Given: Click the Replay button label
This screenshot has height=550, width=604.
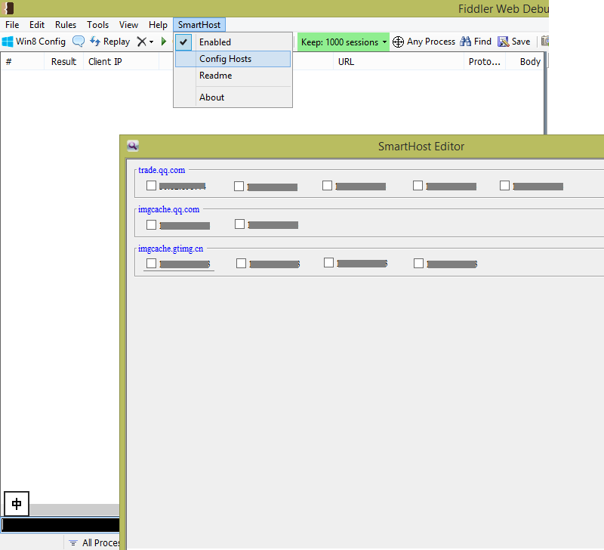Looking at the screenshot, I should click(116, 42).
